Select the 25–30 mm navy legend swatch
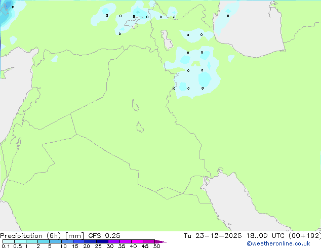The width and height of the screenshot is (321, 248). click(102, 241)
